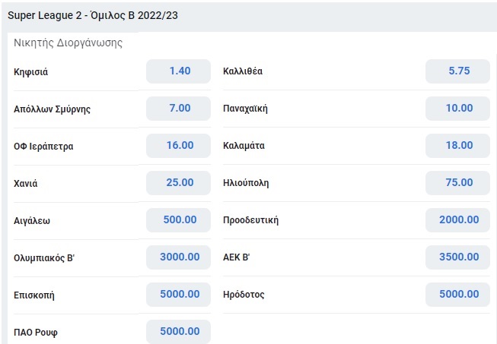The height and width of the screenshot is (344, 497).
Task: Click the Απόλλων Σμύρνης team name
Action: (52, 109)
